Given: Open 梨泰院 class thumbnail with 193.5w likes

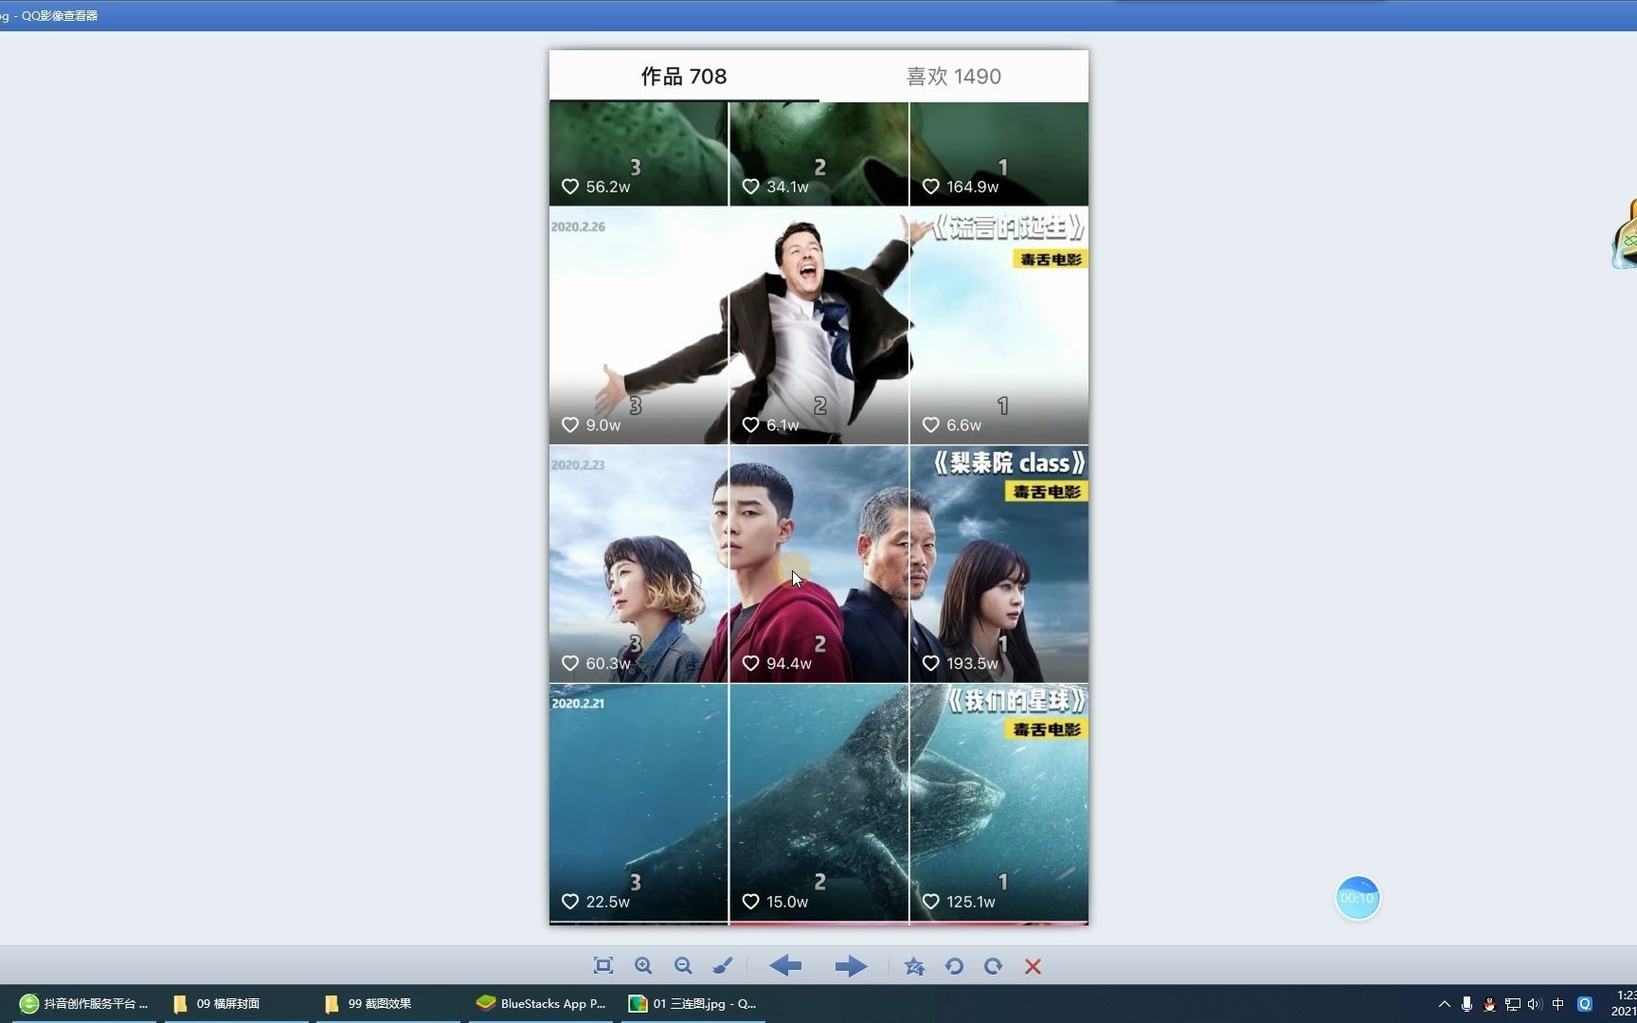Looking at the screenshot, I should pyautogui.click(x=999, y=565).
